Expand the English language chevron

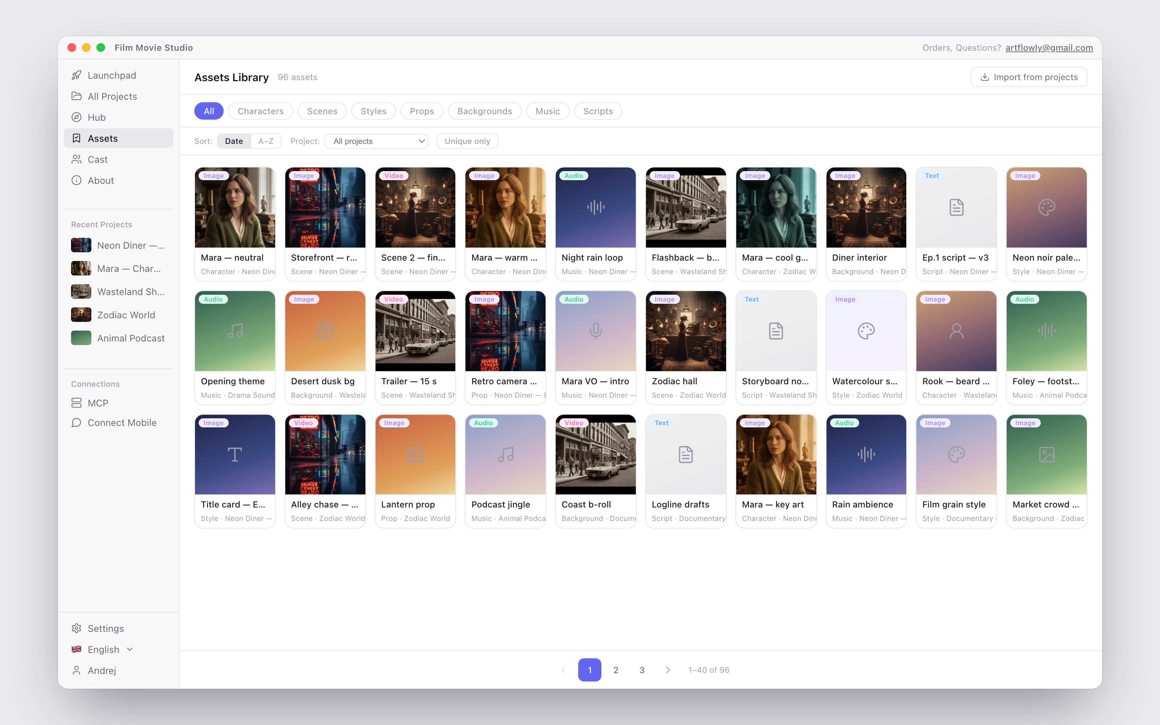coord(129,649)
